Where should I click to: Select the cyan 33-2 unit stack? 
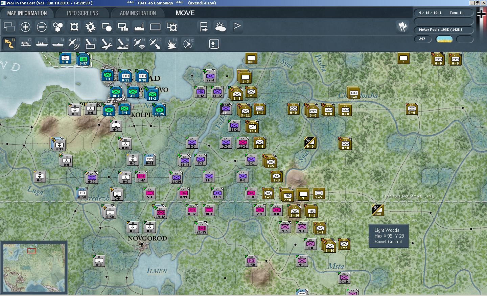[x=152, y=94]
